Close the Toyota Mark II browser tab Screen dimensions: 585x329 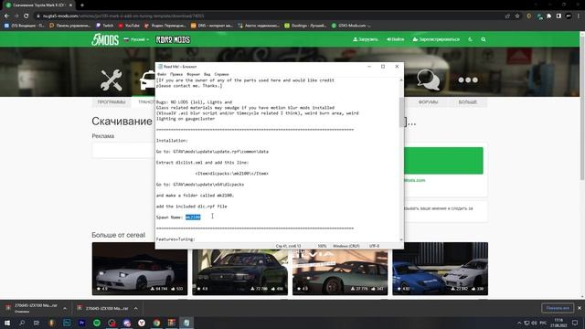70,5
